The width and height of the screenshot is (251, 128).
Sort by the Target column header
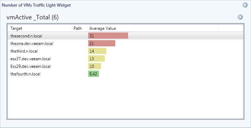(x=39, y=28)
